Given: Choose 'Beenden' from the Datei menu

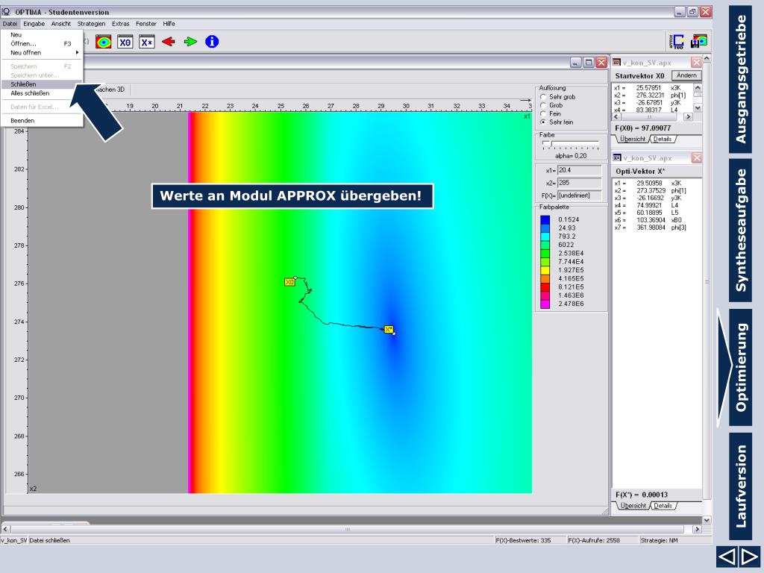Looking at the screenshot, I should click(x=42, y=120).
